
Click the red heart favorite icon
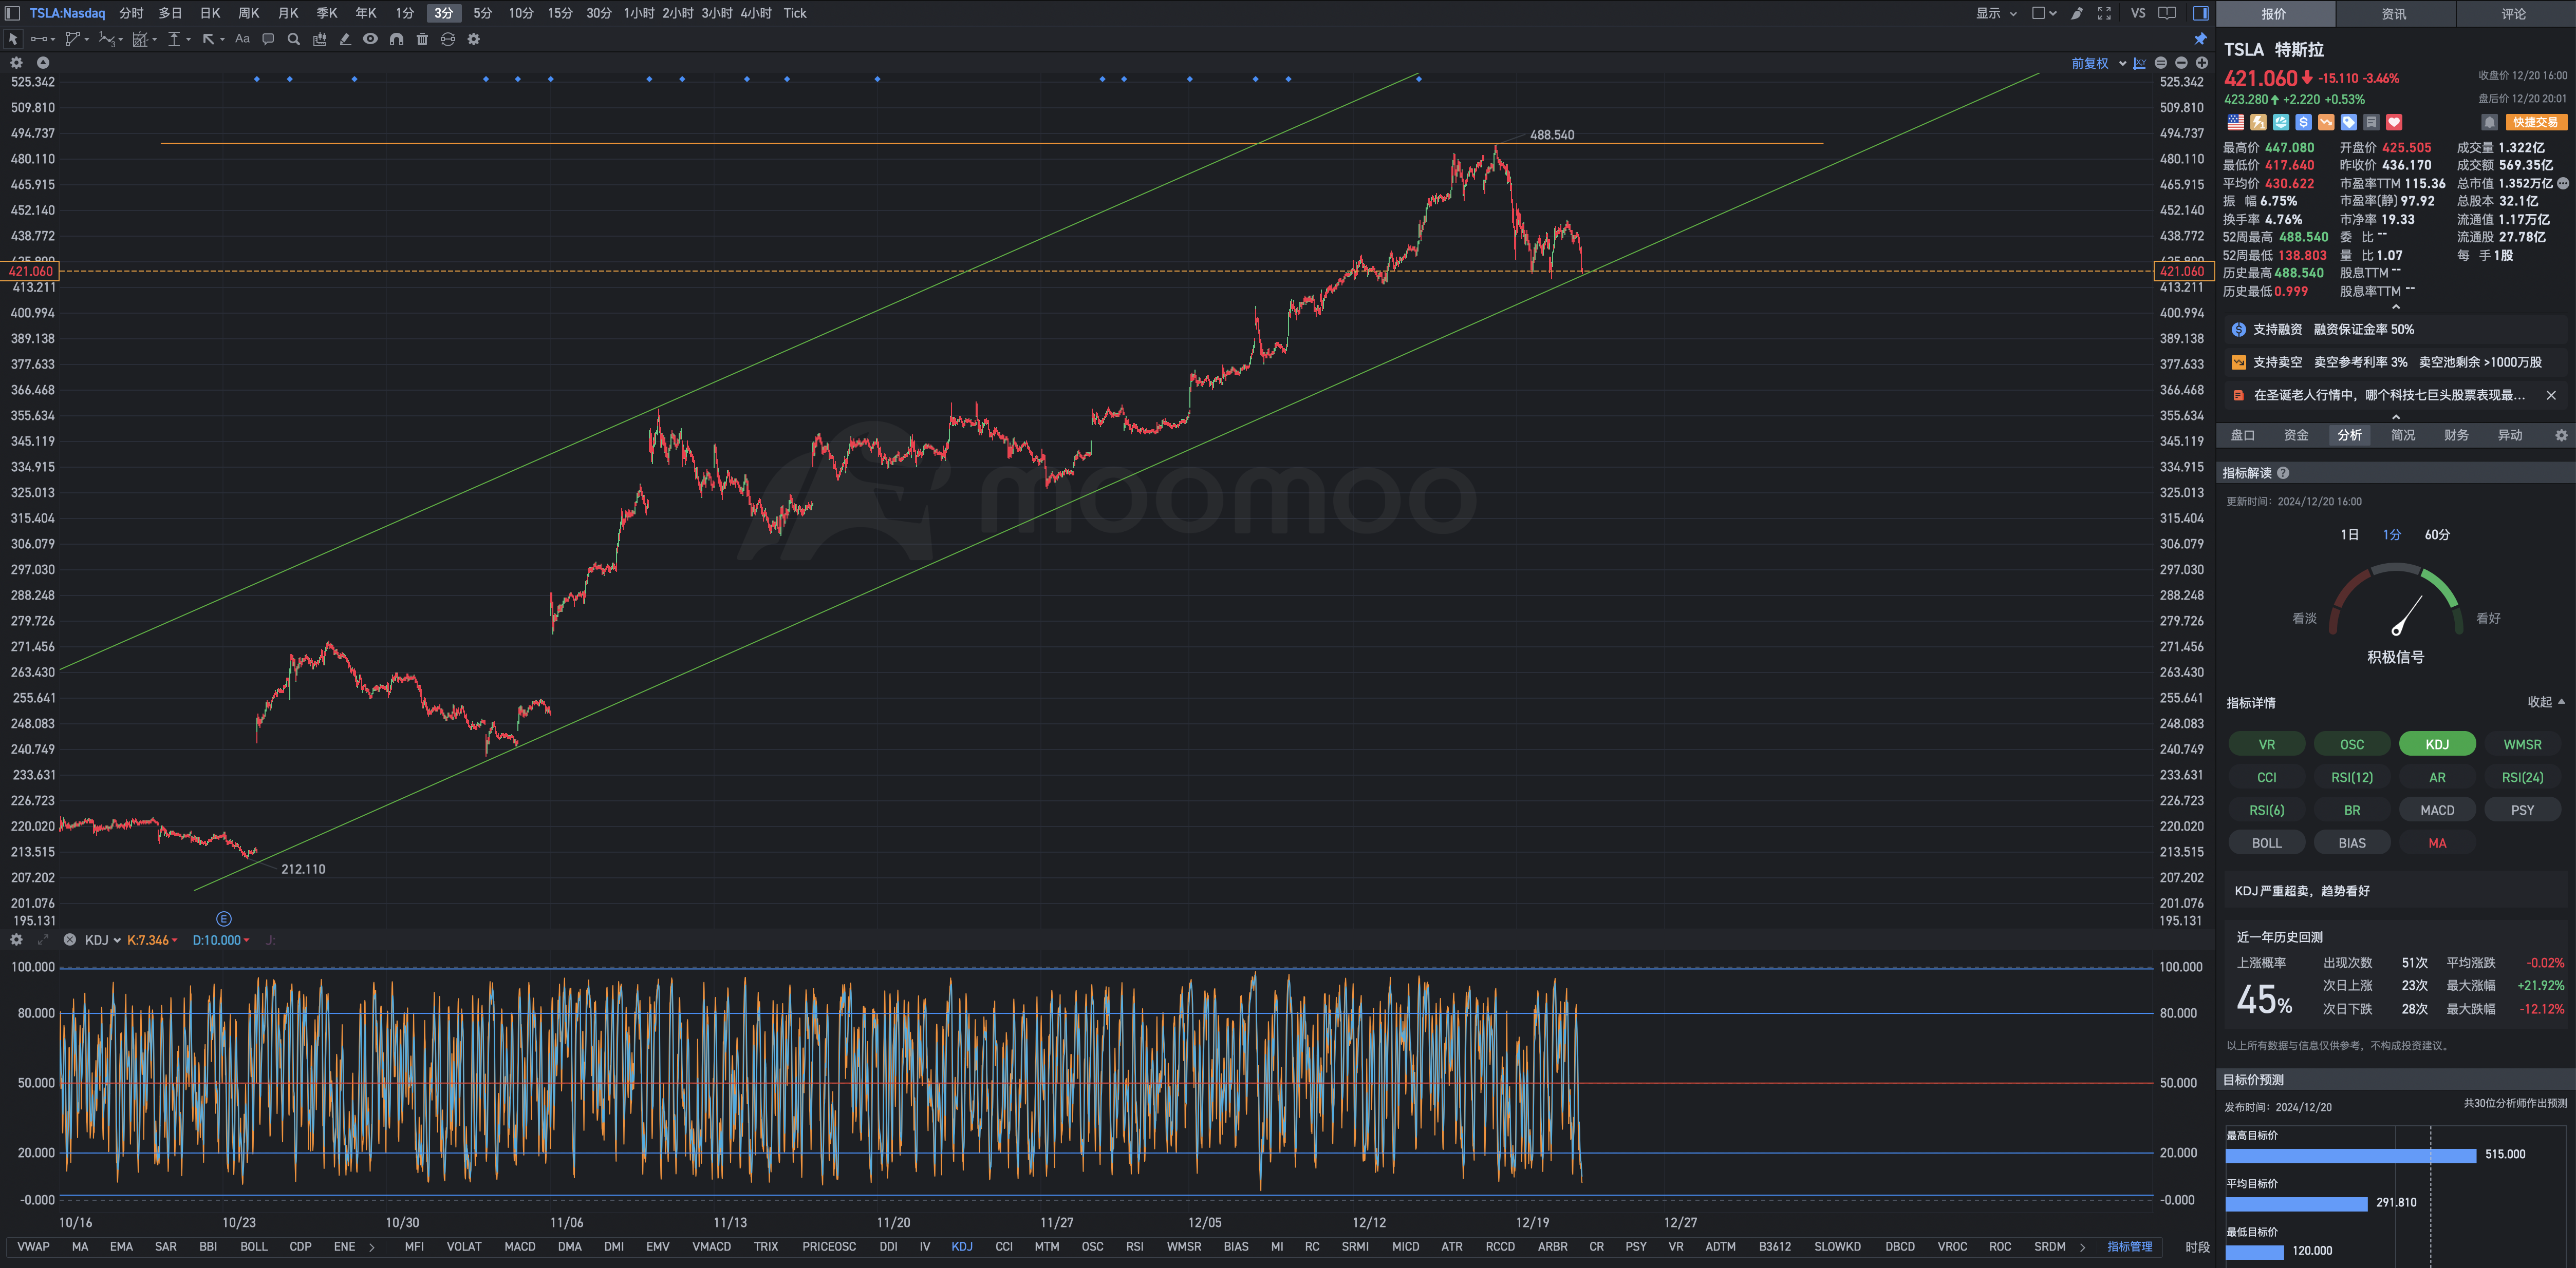2394,122
